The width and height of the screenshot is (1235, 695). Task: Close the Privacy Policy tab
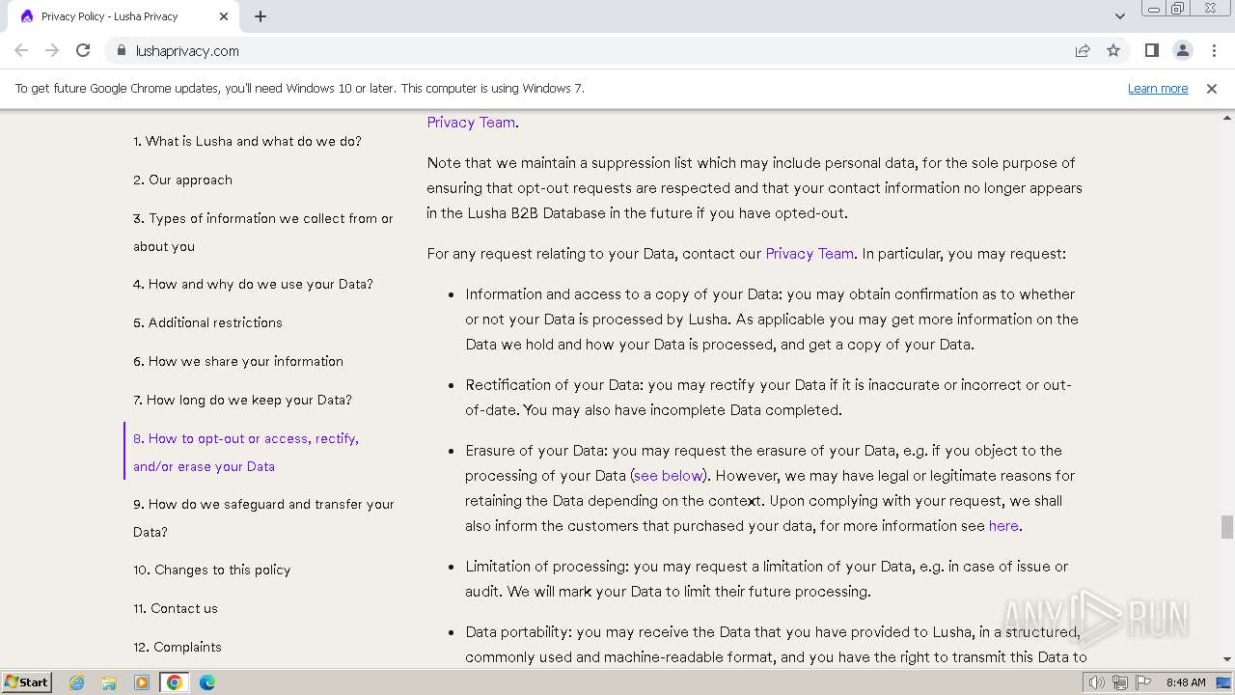point(224,16)
